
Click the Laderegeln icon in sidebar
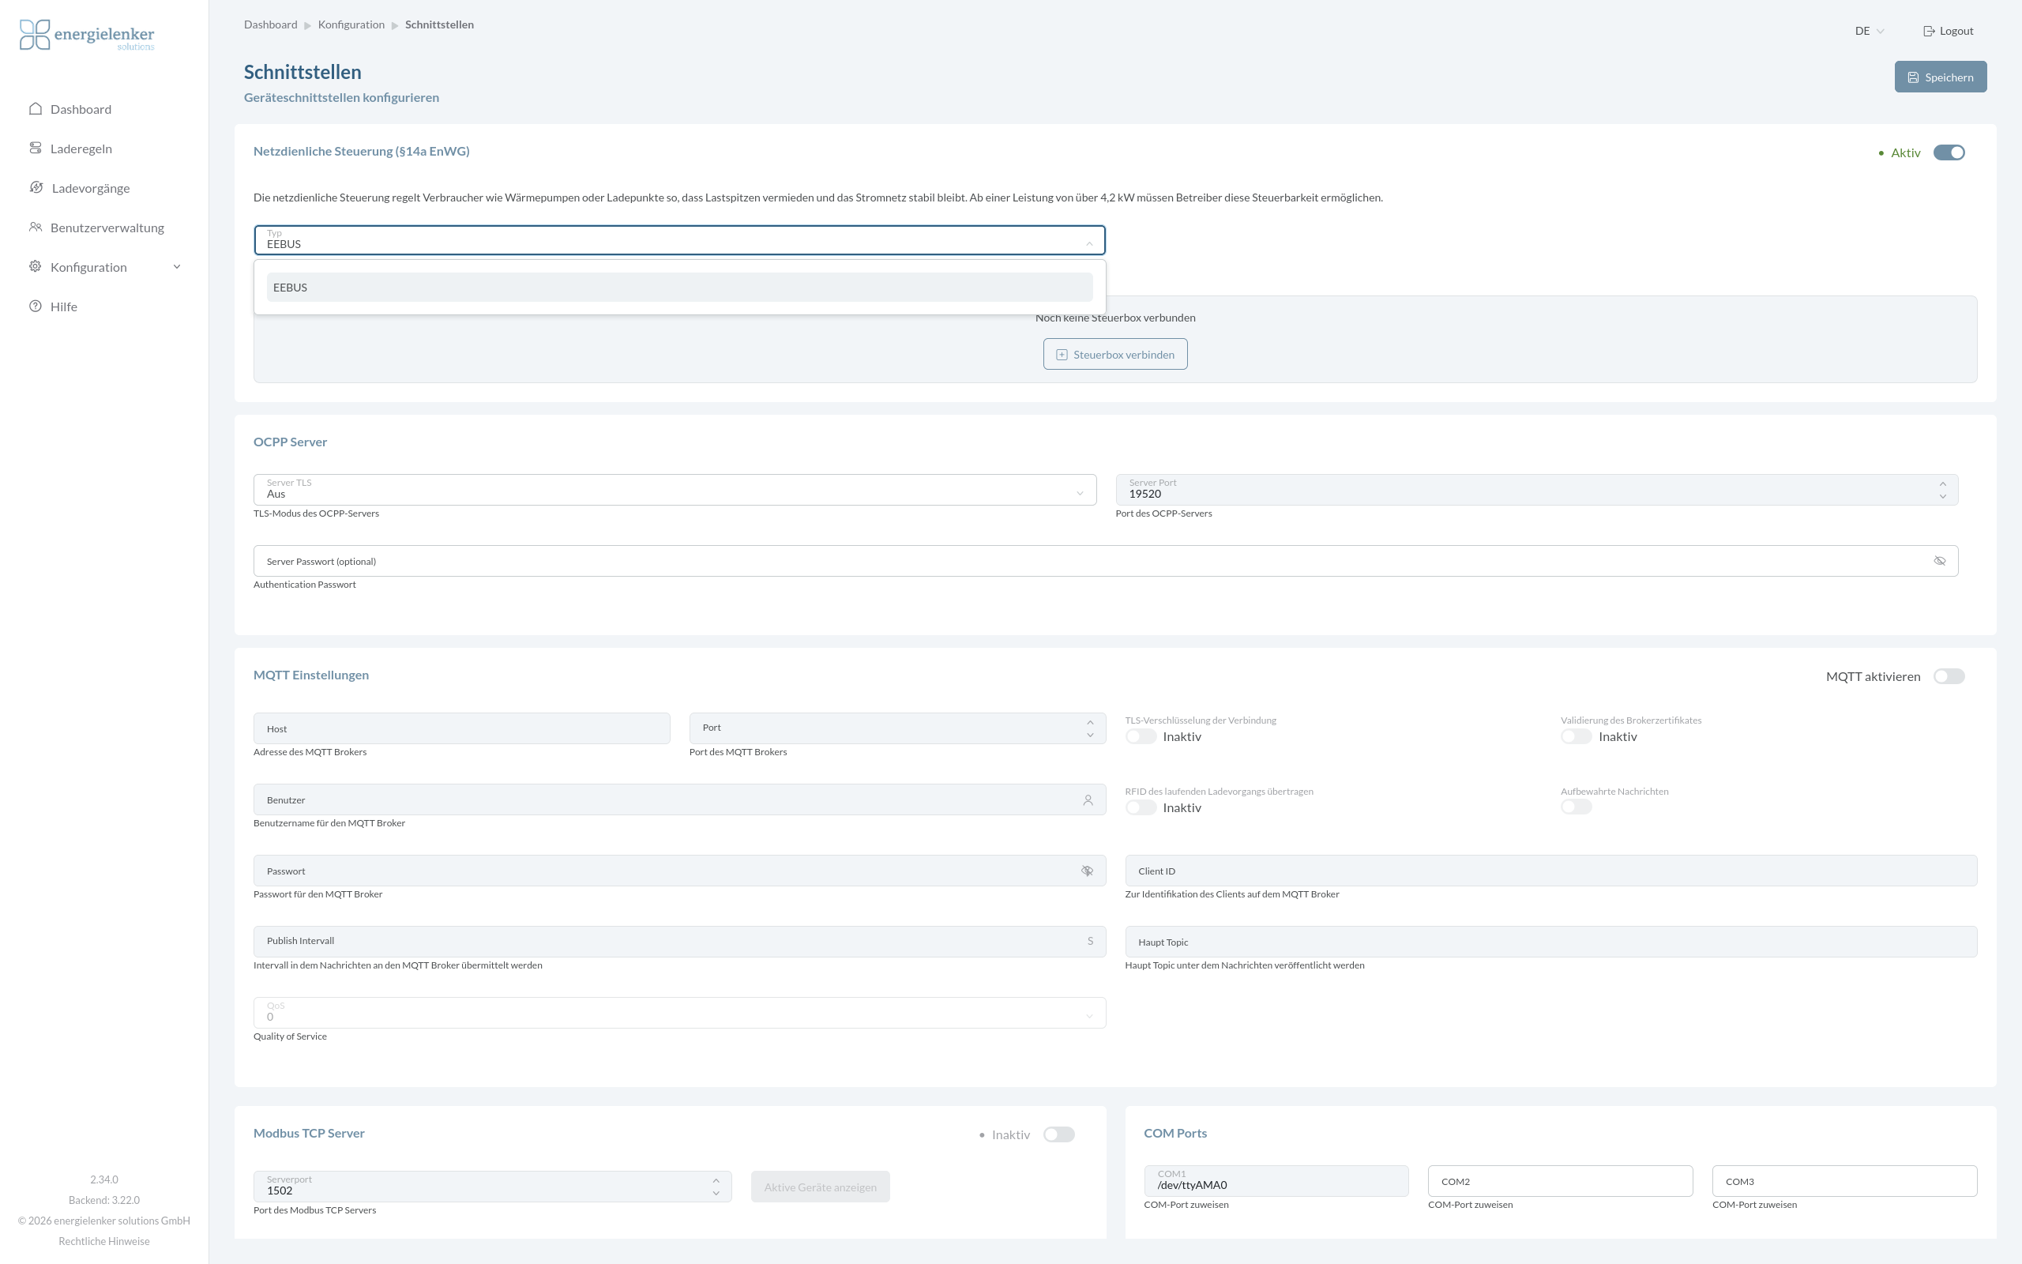tap(35, 148)
